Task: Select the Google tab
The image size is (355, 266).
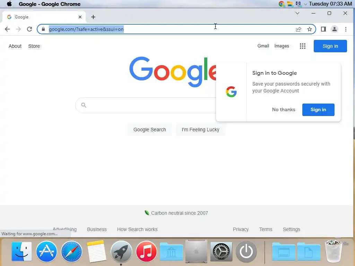Action: pos(44,17)
